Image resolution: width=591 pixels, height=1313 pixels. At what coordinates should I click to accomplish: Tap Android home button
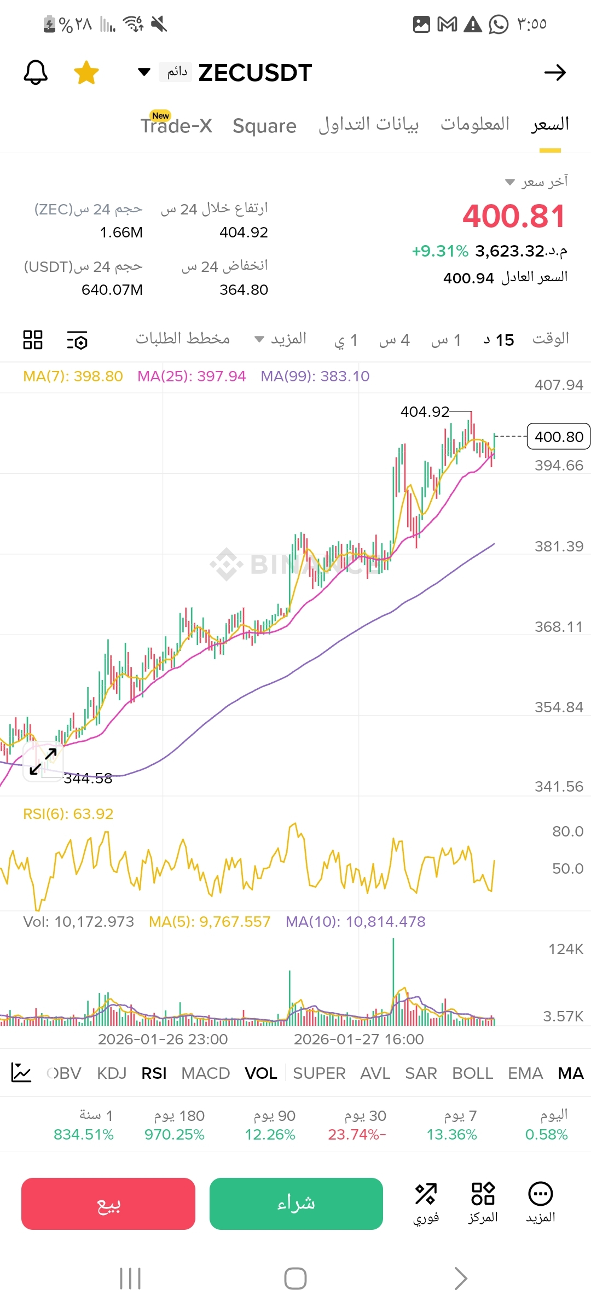click(x=296, y=1279)
